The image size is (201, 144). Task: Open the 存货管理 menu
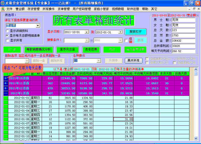click(x=33, y=9)
